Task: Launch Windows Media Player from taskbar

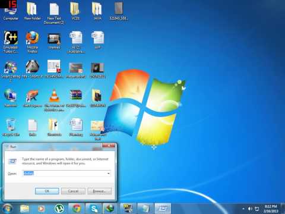Action: (41, 209)
